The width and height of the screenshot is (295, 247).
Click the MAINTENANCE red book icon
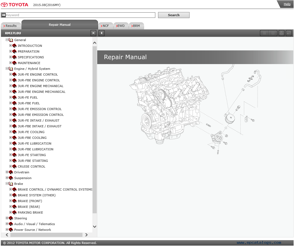click(x=15, y=63)
